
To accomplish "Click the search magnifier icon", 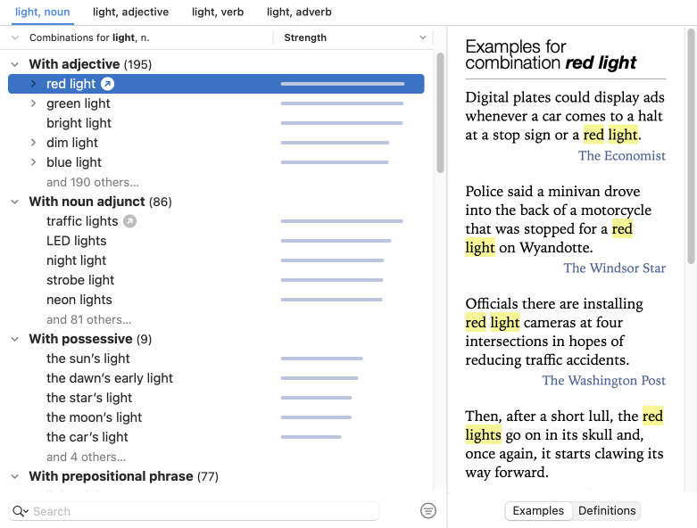I will tap(20, 511).
